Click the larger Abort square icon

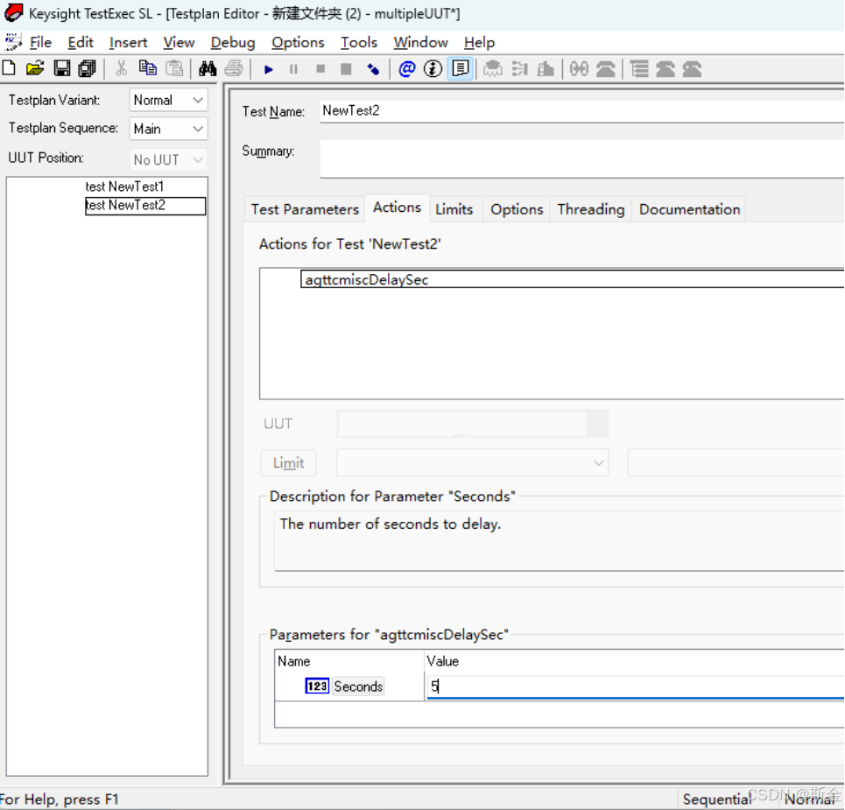pos(347,69)
